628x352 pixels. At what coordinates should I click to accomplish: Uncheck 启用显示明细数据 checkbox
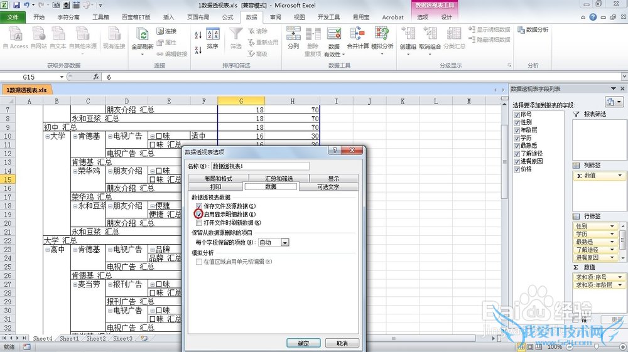(199, 214)
